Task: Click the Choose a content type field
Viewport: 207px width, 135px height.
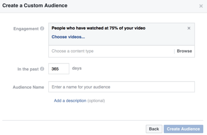Action: point(111,51)
